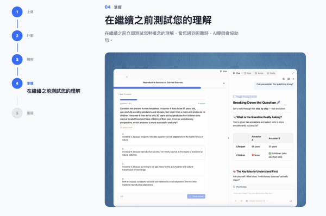Add a new tab with plus icon
326x216 pixels.
coord(127,77)
